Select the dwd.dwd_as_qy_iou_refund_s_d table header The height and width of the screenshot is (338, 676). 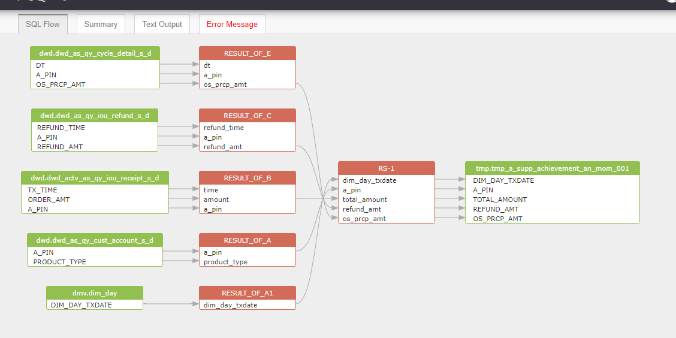[95, 116]
